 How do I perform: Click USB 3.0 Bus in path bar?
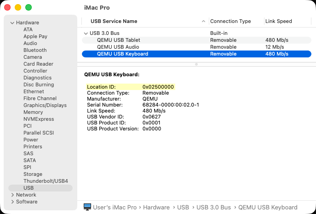[213, 208]
